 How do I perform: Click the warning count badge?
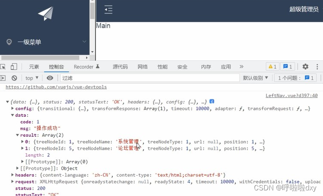click(x=272, y=67)
